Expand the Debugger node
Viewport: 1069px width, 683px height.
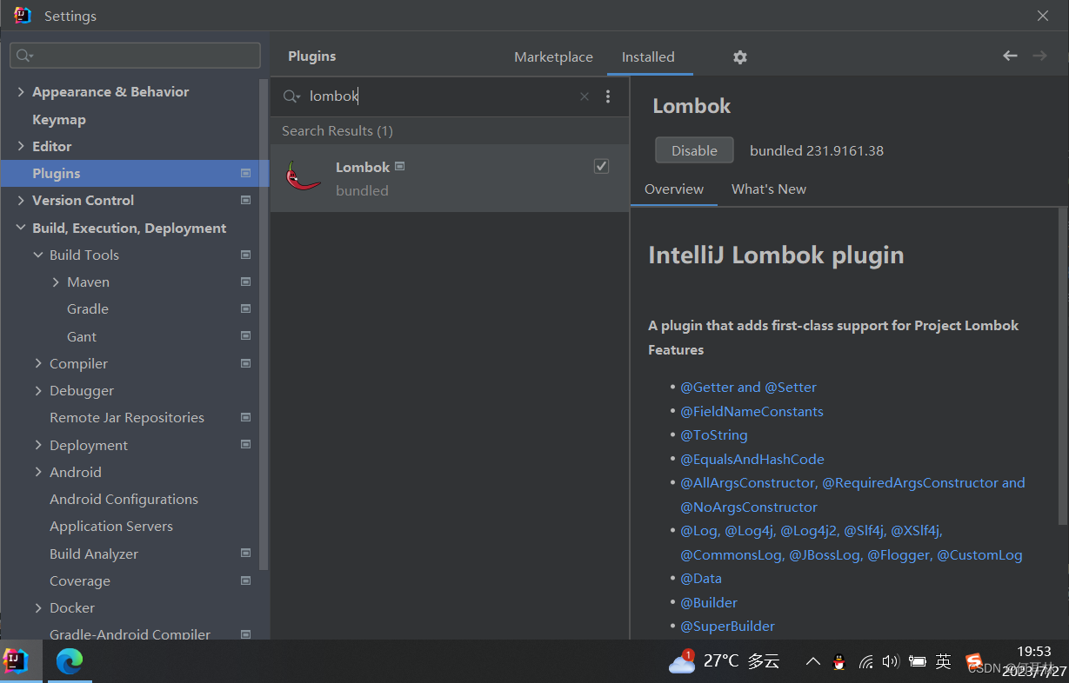[38, 391]
